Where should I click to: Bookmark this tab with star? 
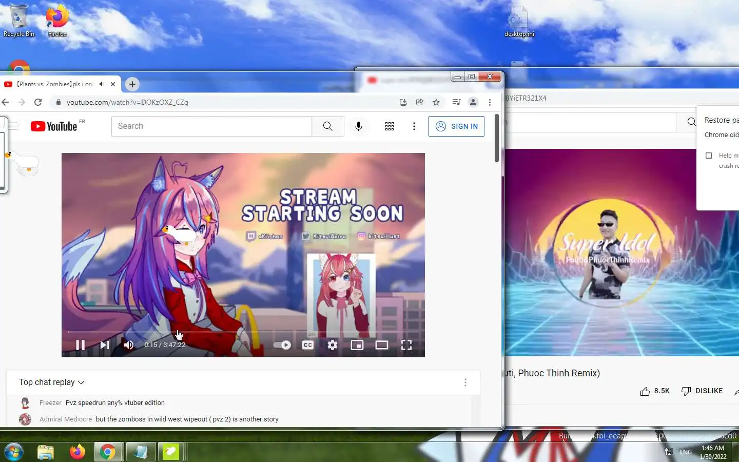(436, 102)
